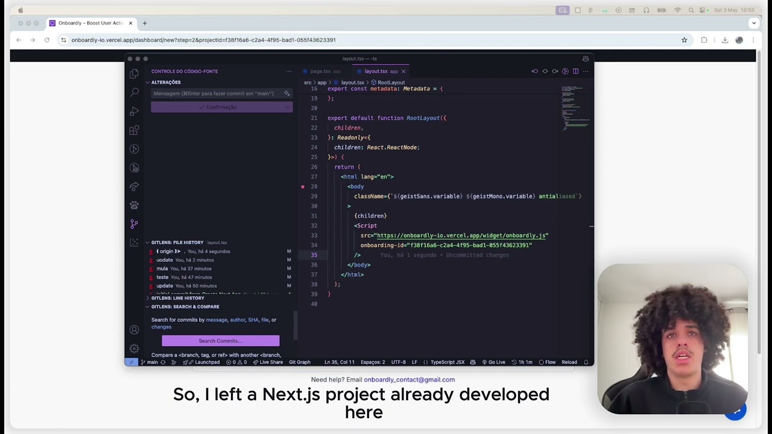Select layout.tsx editor tab
This screenshot has height=434, width=772.
pos(381,71)
